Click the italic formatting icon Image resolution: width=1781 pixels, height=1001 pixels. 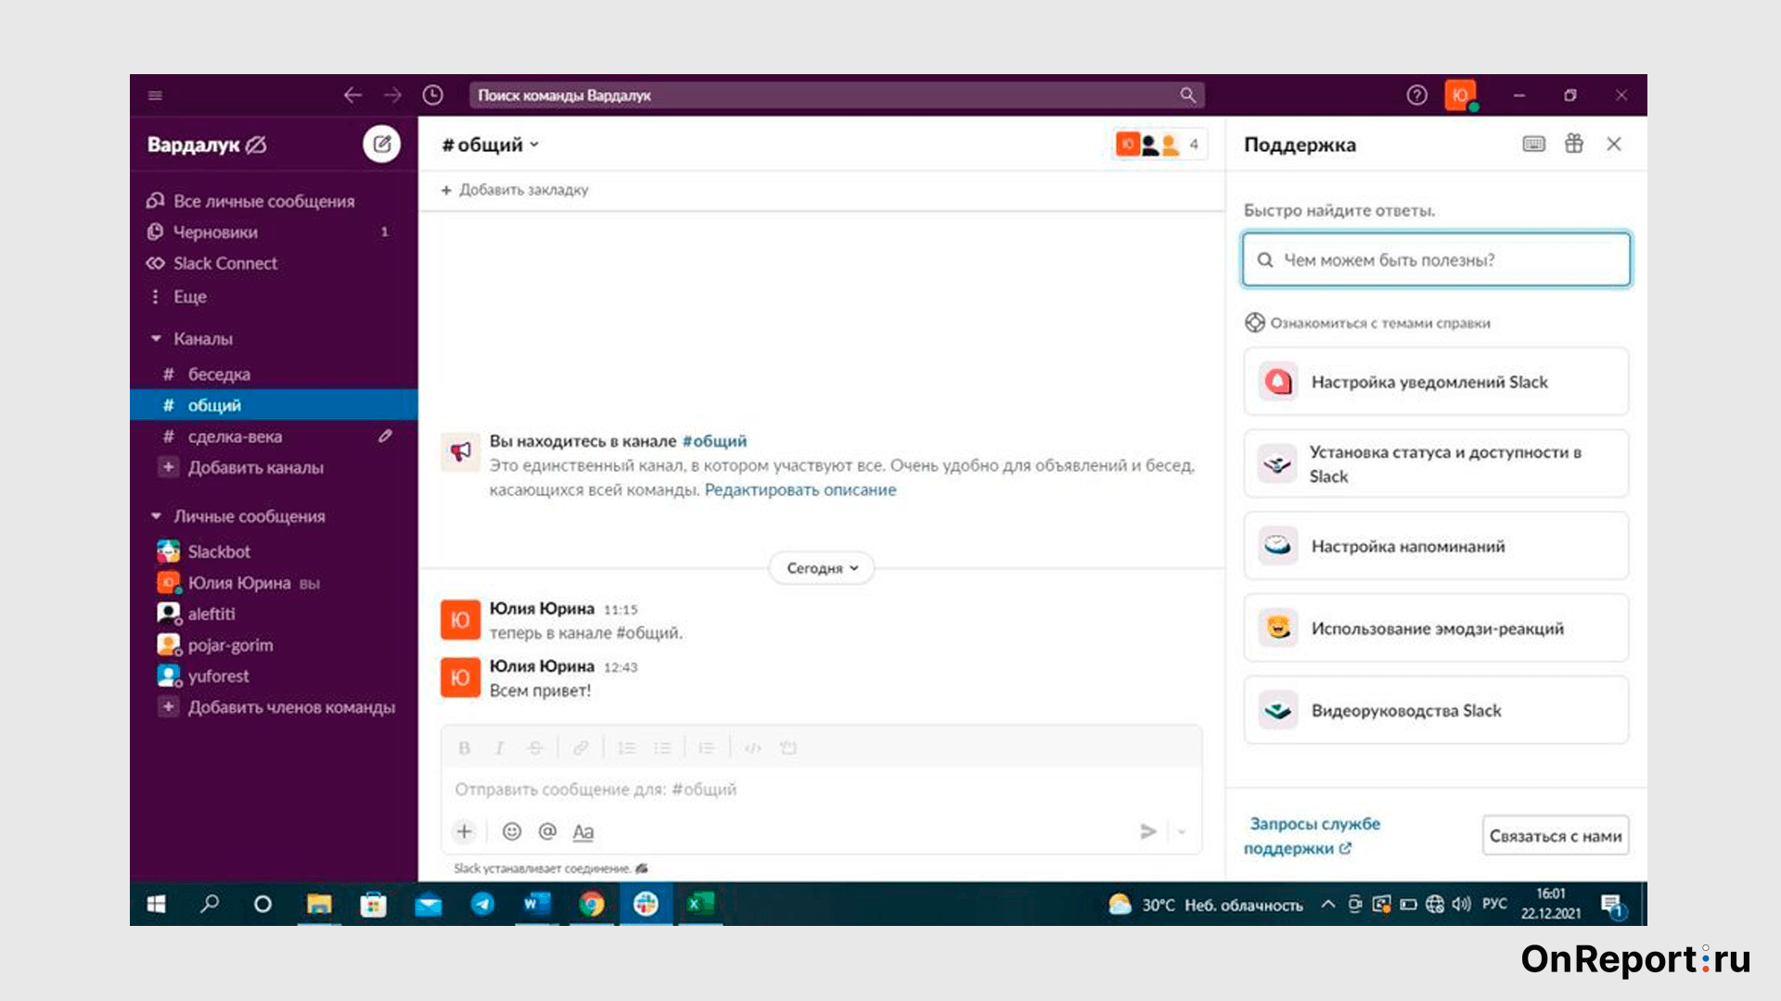(498, 747)
